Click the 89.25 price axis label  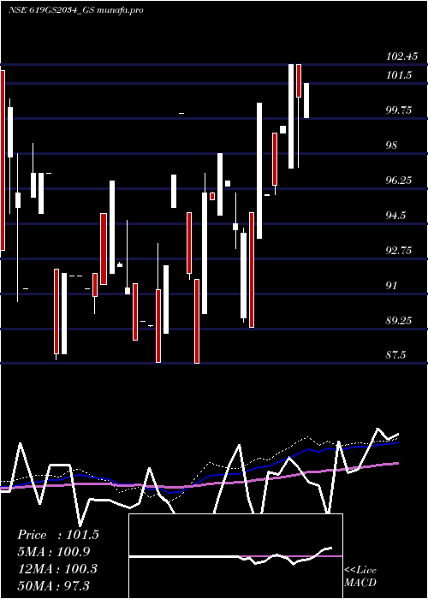pyautogui.click(x=399, y=321)
